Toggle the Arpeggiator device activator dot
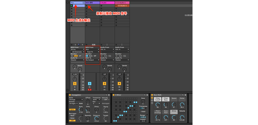The image size is (258, 125). tap(70, 95)
